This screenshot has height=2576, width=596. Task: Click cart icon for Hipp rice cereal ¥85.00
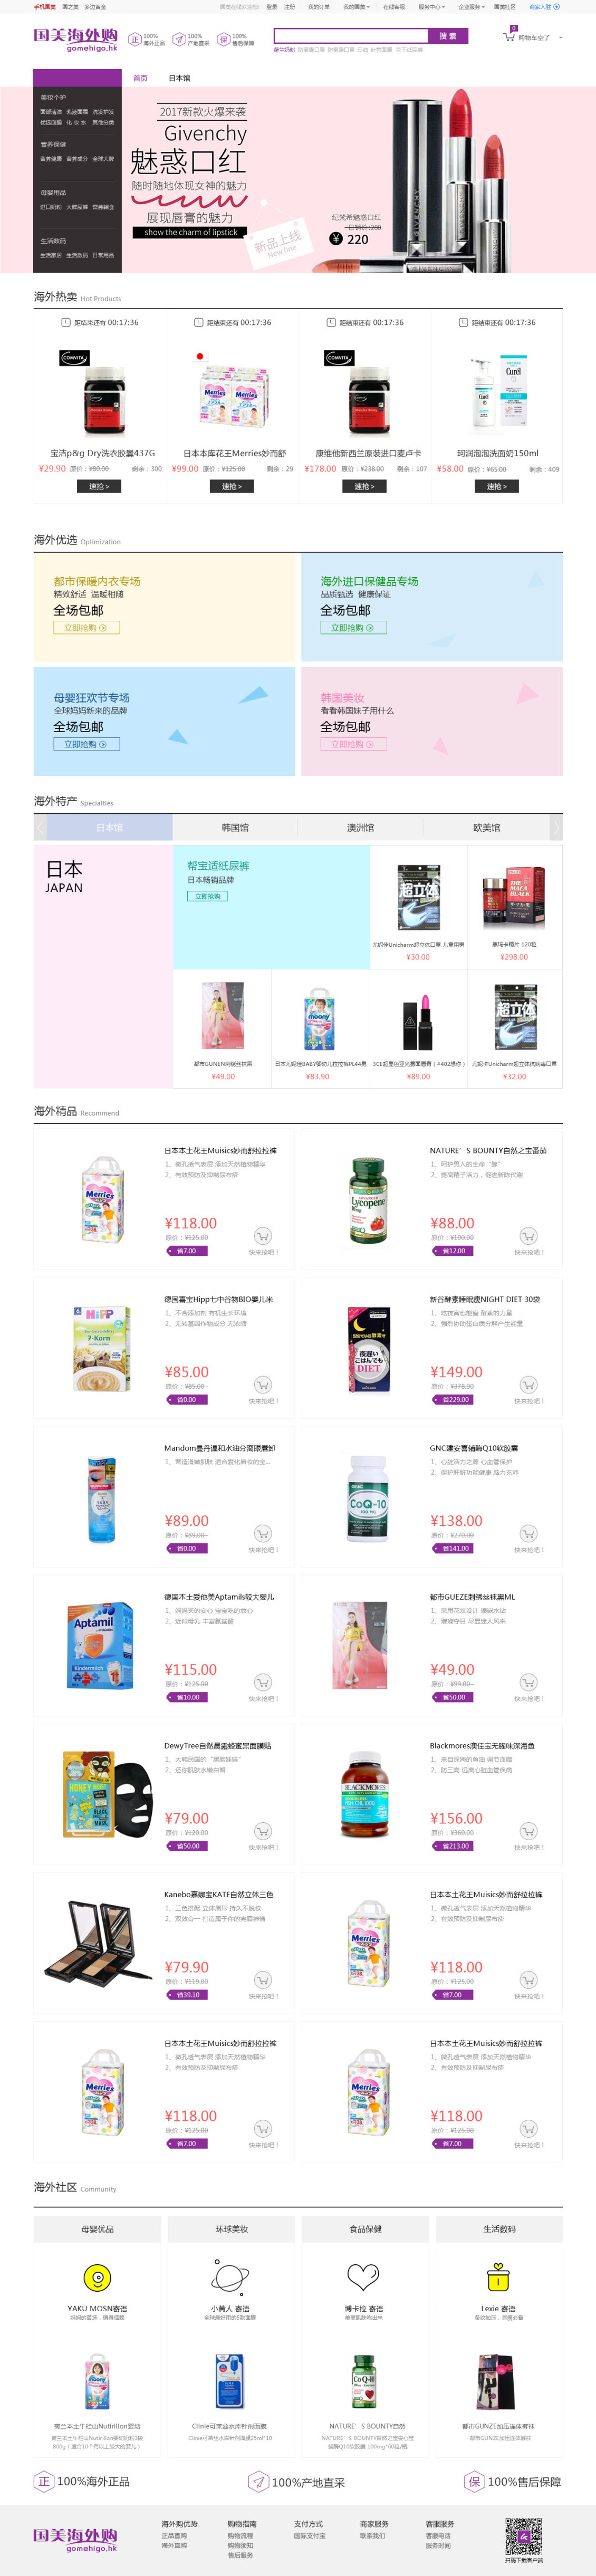point(263,1385)
